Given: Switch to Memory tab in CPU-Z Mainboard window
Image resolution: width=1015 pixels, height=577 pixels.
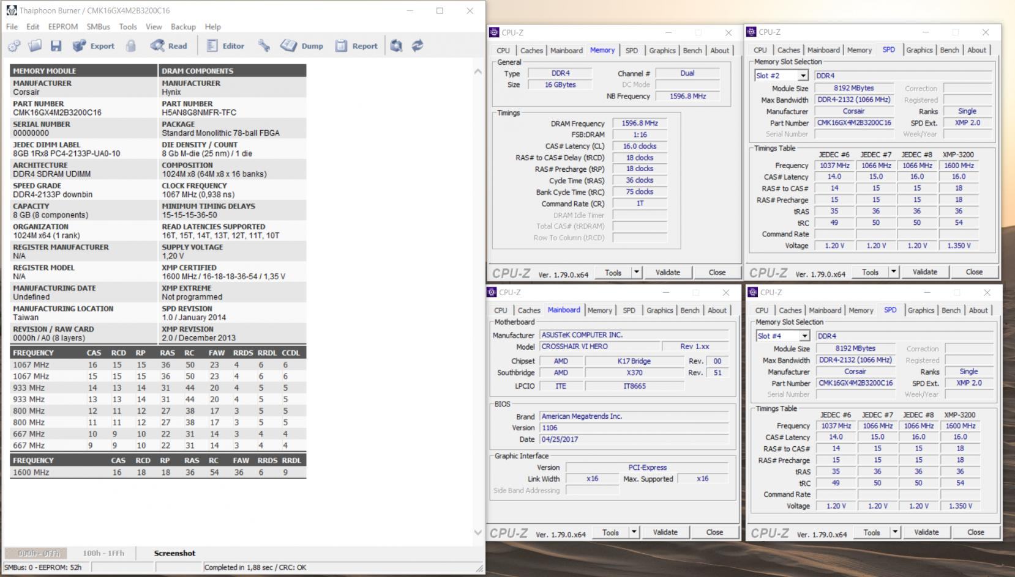Looking at the screenshot, I should click(x=600, y=311).
